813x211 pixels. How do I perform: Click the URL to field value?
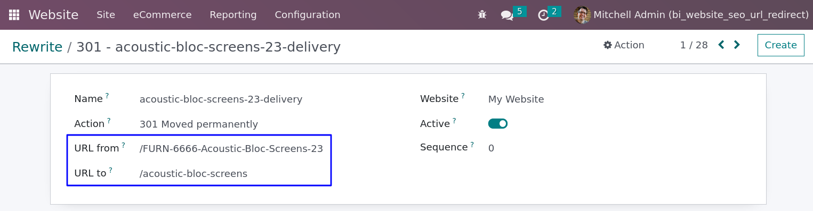coord(194,174)
